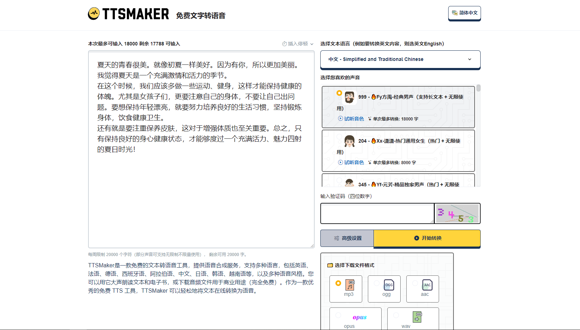580x330 pixels.
Task: Click the play icon to preview 方禹 voice
Action: (340, 119)
